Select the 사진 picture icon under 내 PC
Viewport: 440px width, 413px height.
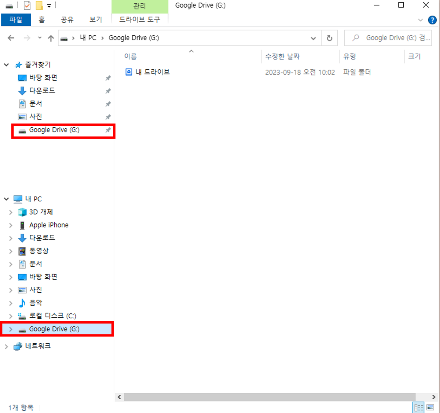(x=22, y=290)
